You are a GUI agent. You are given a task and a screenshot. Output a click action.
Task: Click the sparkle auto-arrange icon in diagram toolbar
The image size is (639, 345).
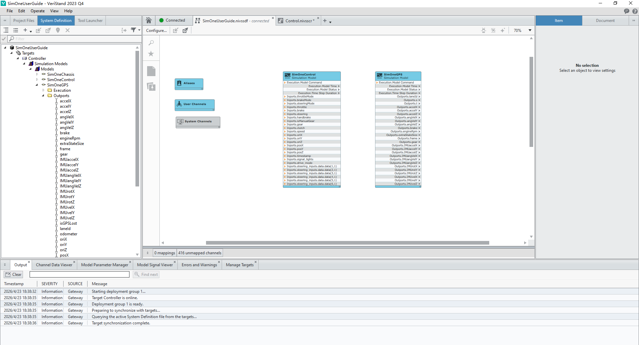pos(503,30)
